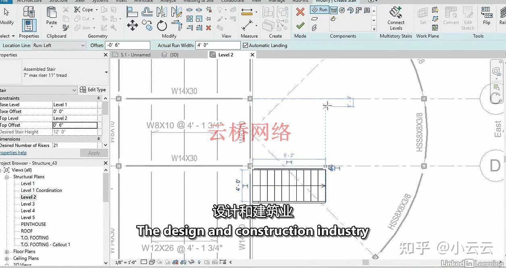Image resolution: width=506 pixels, height=268 pixels.
Task: Collapse the Dimensions section
Action: point(99,139)
